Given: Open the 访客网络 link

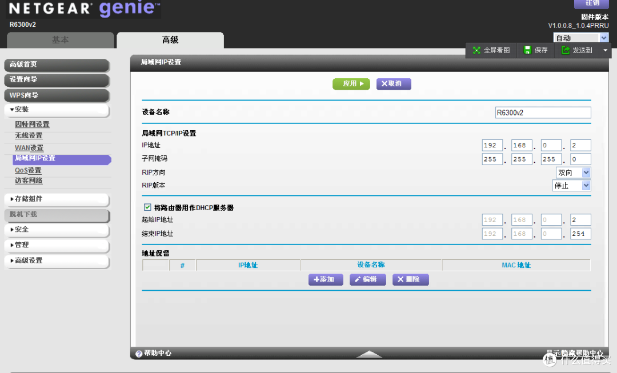Looking at the screenshot, I should pyautogui.click(x=29, y=181).
